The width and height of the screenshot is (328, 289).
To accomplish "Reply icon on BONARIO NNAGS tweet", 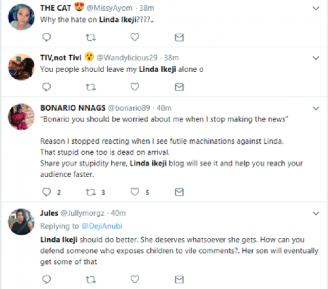I will (46, 192).
